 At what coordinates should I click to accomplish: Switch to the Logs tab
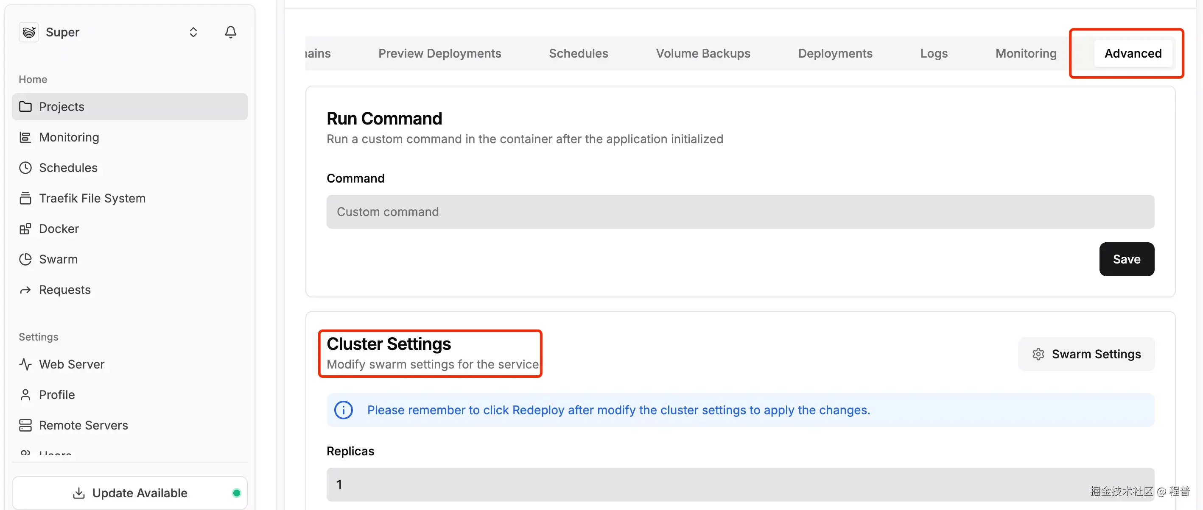click(x=934, y=54)
